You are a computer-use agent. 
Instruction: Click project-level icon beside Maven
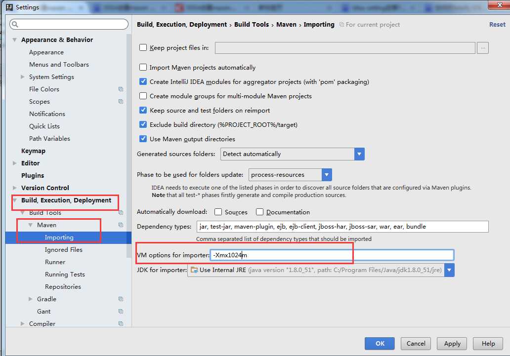point(121,225)
